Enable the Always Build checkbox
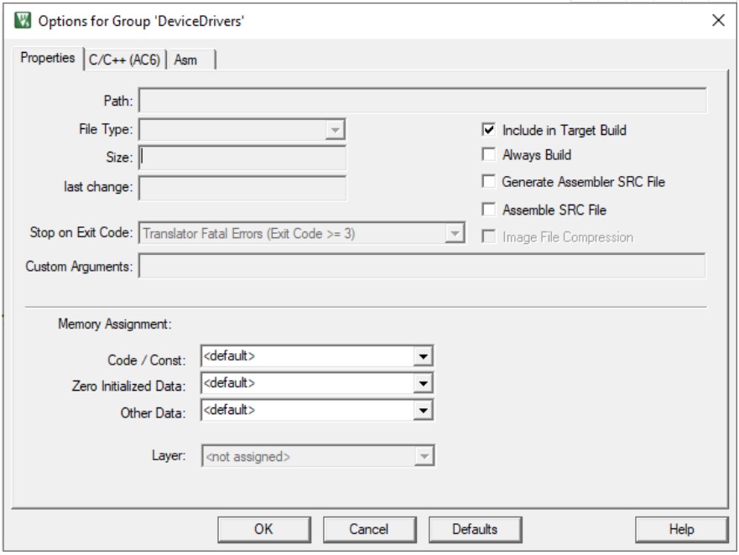The width and height of the screenshot is (739, 555). click(489, 154)
